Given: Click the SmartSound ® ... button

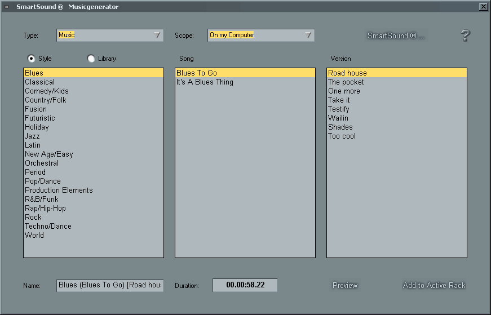Looking at the screenshot, I should pyautogui.click(x=396, y=36).
